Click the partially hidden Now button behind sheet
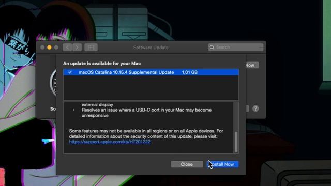Image resolution: width=331 pixels, height=186 pixels. tap(252, 65)
